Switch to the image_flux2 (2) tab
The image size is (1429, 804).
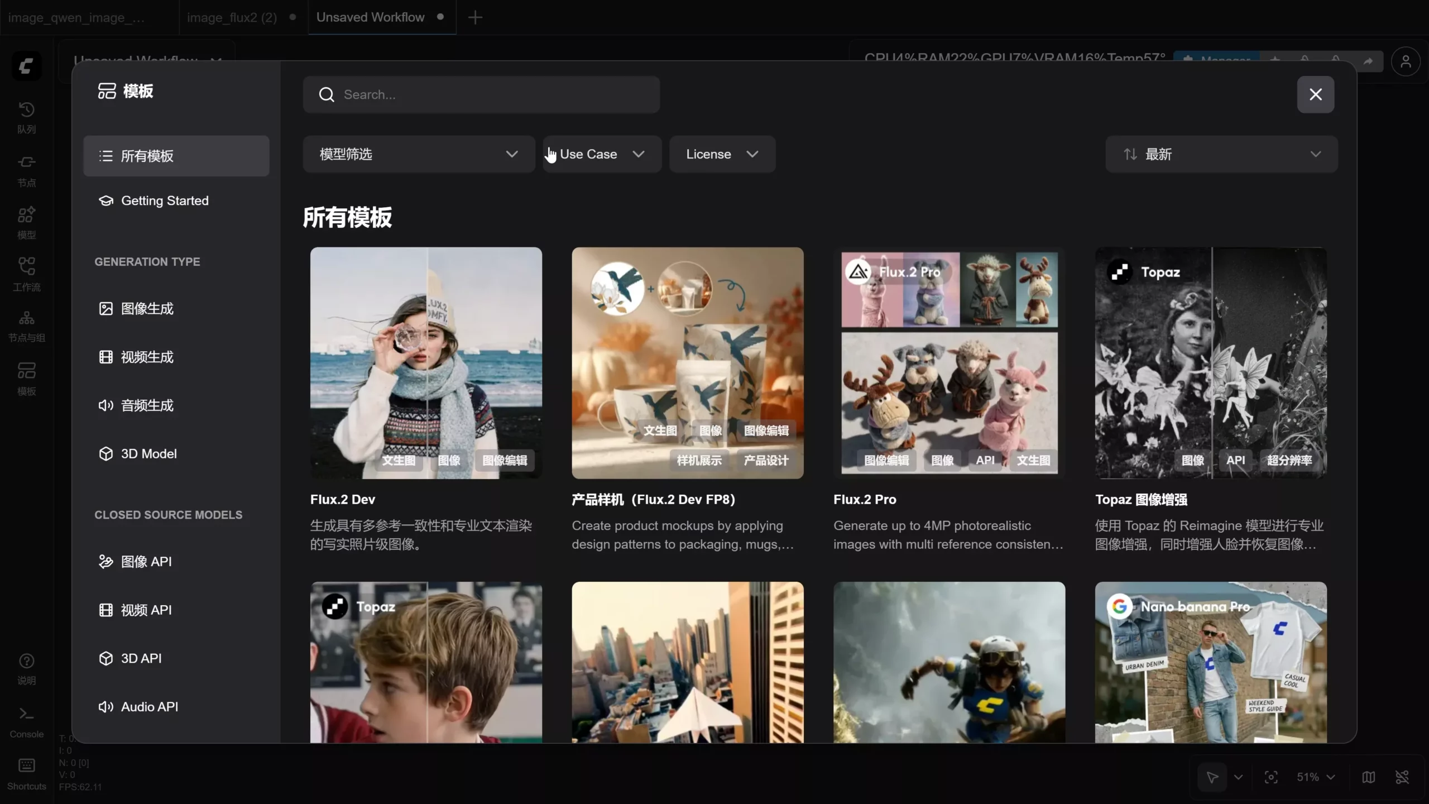point(231,17)
